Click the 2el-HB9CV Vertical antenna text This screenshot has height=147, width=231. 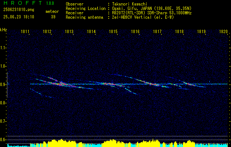click(143, 17)
